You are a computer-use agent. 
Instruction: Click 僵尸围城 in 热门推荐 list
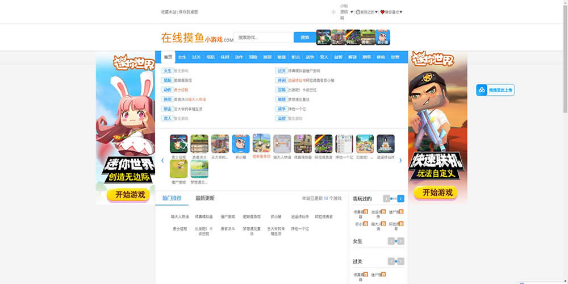228,216
